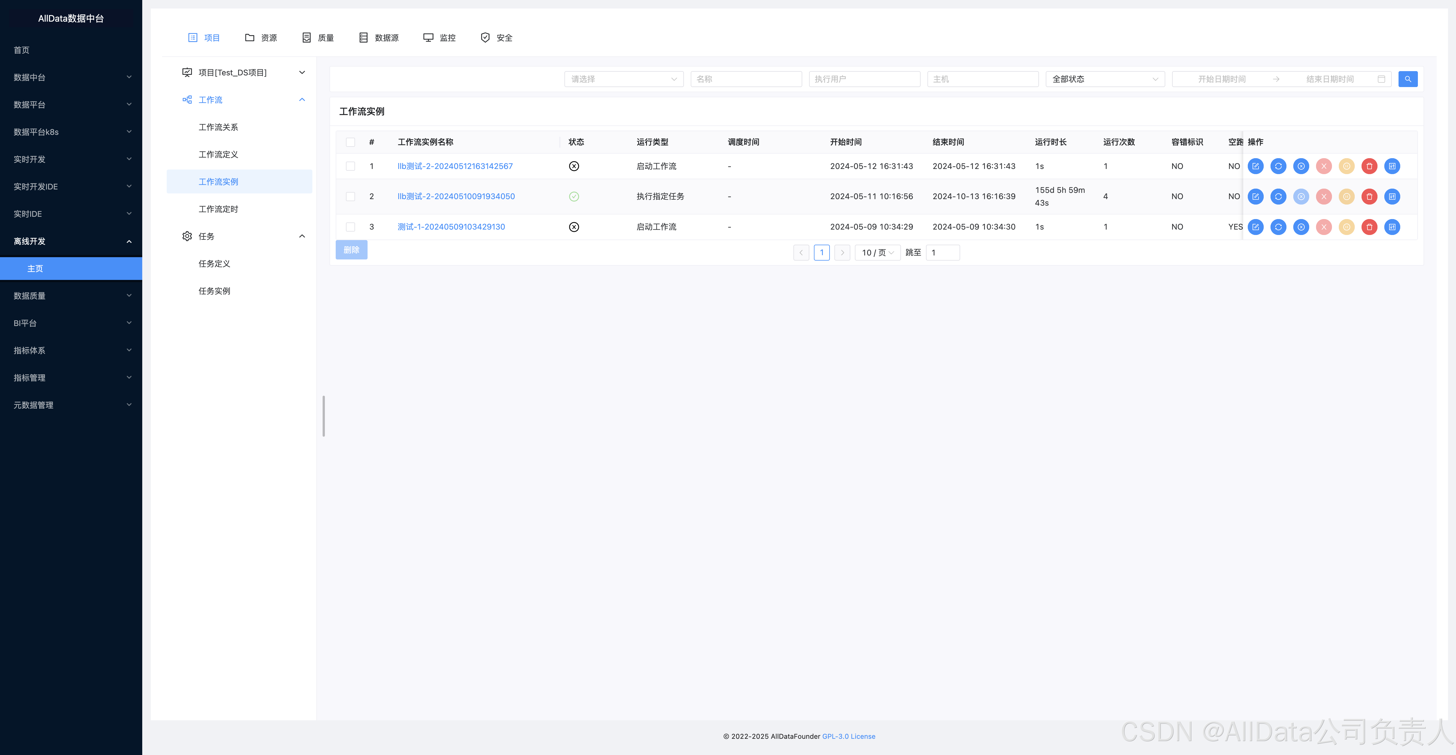This screenshot has width=1456, height=755.
Task: Open the 全部状态 status dropdown
Action: click(x=1104, y=79)
